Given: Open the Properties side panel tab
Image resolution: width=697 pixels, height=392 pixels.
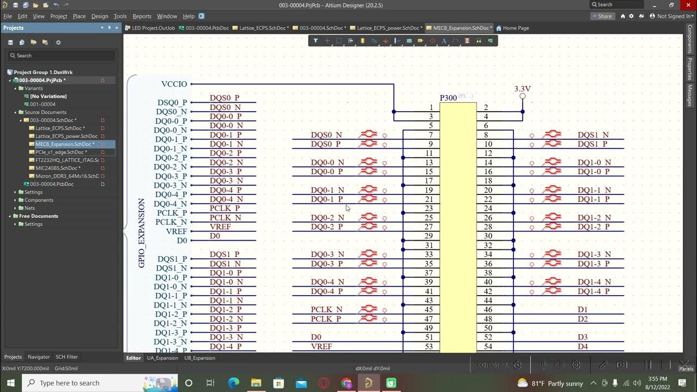Looking at the screenshot, I should [x=690, y=69].
